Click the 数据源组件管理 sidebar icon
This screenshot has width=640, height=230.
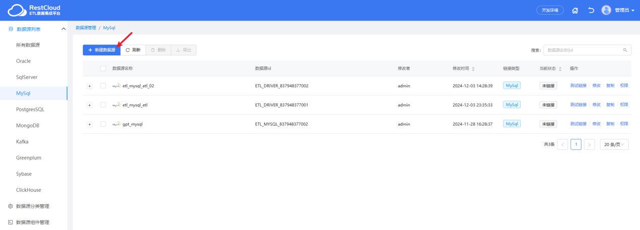(x=10, y=222)
